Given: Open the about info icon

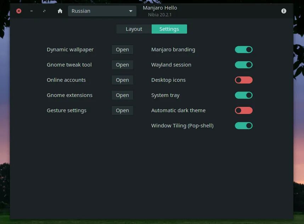Looking at the screenshot, I should tap(283, 11).
